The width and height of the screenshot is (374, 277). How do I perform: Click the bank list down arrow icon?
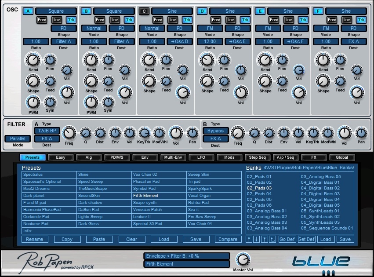click(x=257, y=239)
